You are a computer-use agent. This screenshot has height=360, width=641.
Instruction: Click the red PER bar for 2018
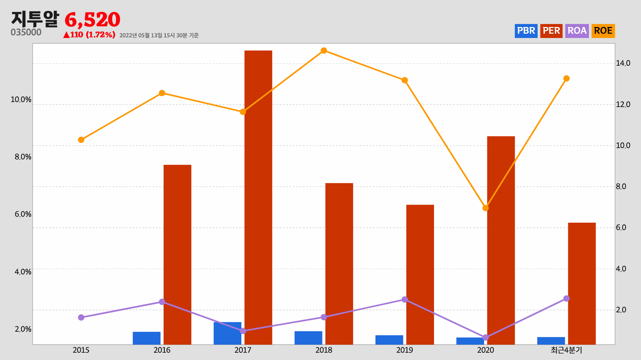pos(339,264)
